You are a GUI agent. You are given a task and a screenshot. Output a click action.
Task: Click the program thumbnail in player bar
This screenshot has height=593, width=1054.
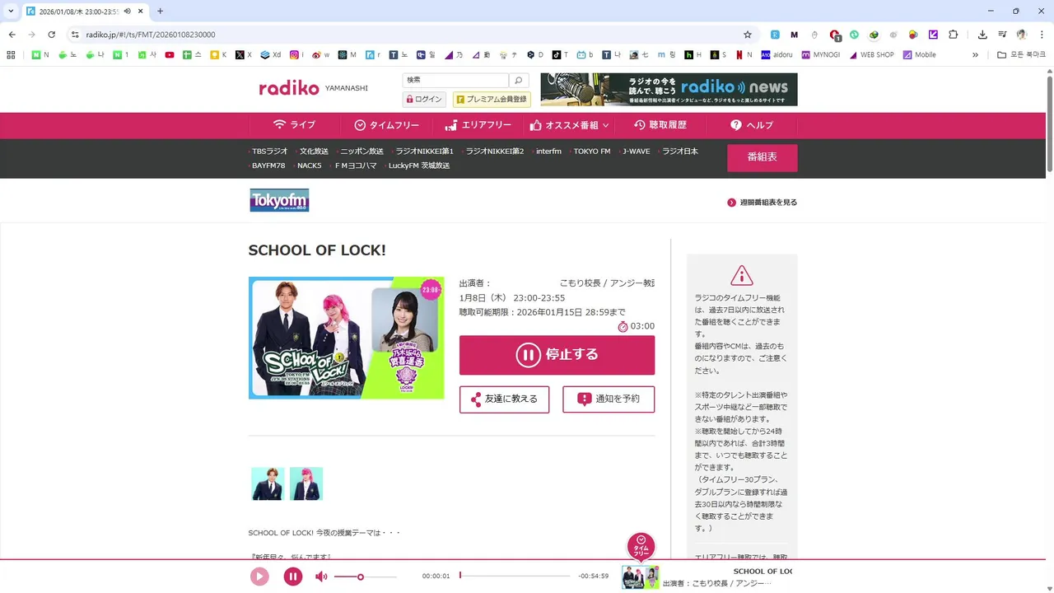point(641,577)
